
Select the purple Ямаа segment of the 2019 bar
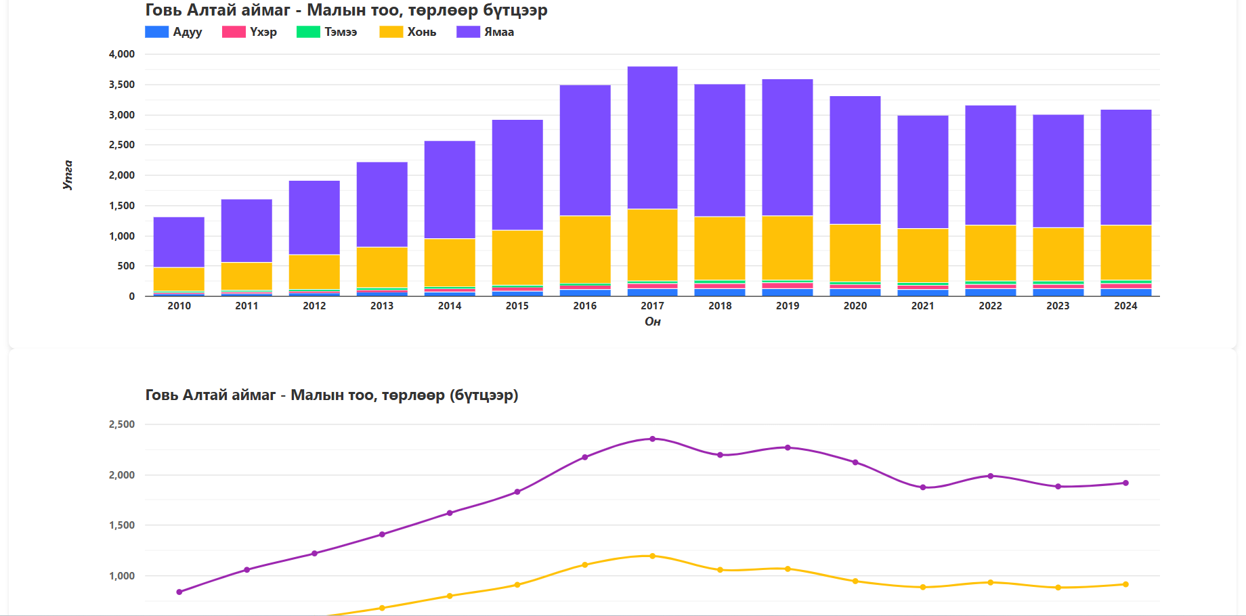tap(788, 148)
